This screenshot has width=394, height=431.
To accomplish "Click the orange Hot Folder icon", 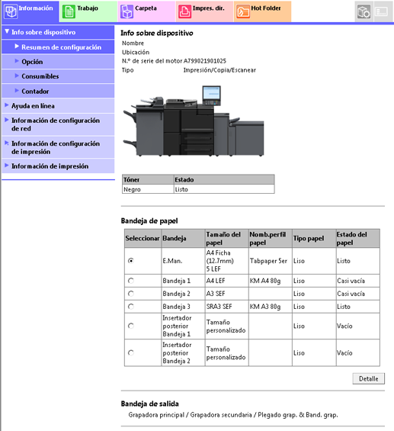I will (242, 11).
